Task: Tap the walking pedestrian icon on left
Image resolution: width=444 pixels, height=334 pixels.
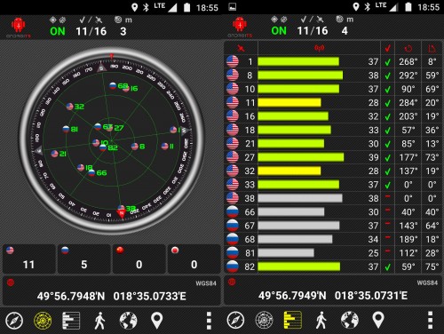Action: [99, 321]
